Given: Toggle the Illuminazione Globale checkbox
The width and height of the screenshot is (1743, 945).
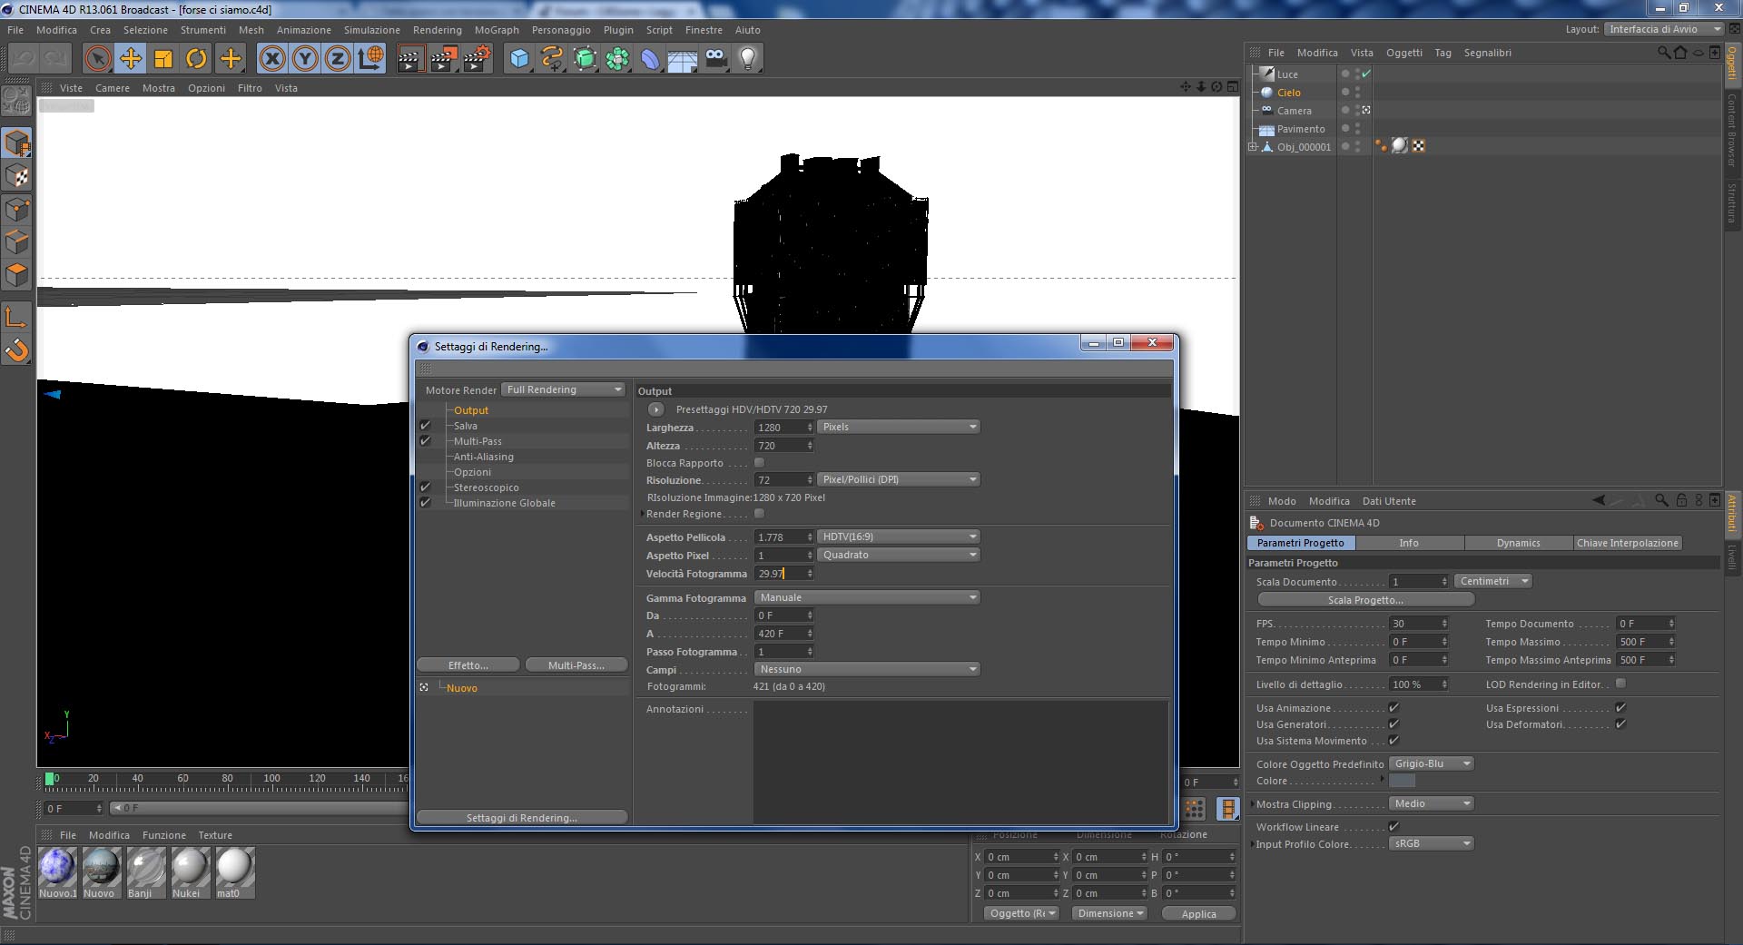Looking at the screenshot, I should tap(425, 503).
